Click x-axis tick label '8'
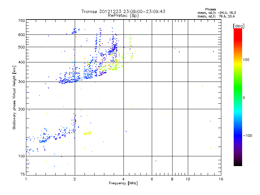 (x=172, y=179)
